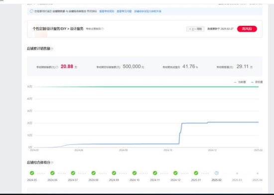The width and height of the screenshot is (274, 195).
Task: Click the green checkmark for 2024.05
Action: (32, 173)
